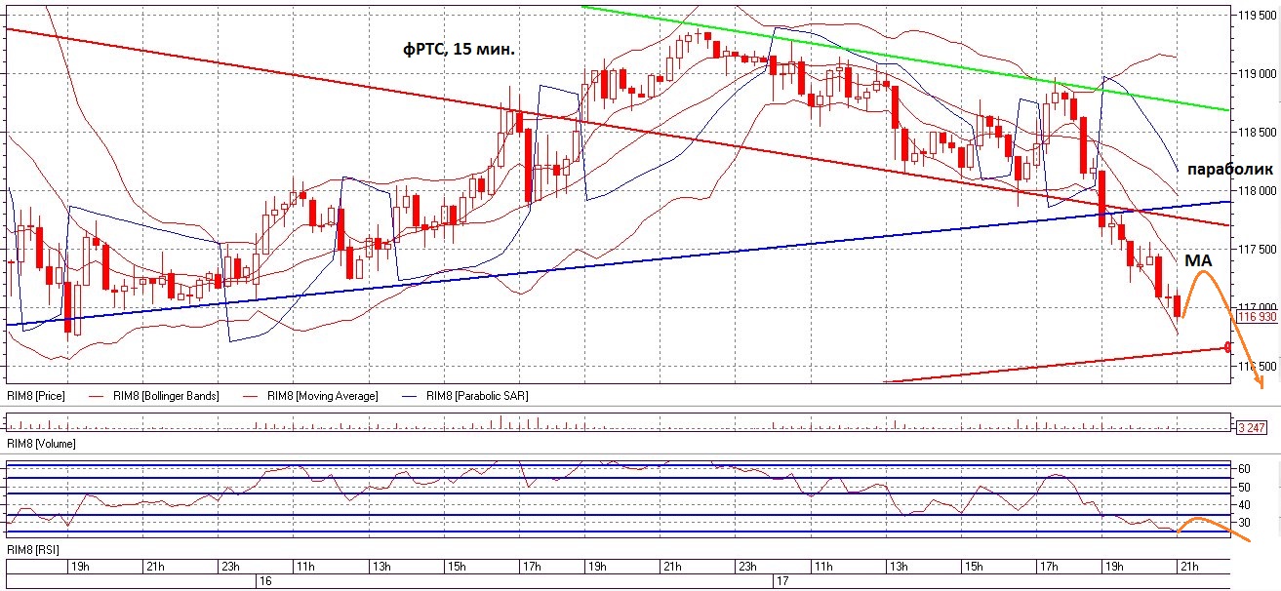The width and height of the screenshot is (1281, 591).
Task: Click the blue line sample beside Parabolic SAR
Action: tap(410, 397)
